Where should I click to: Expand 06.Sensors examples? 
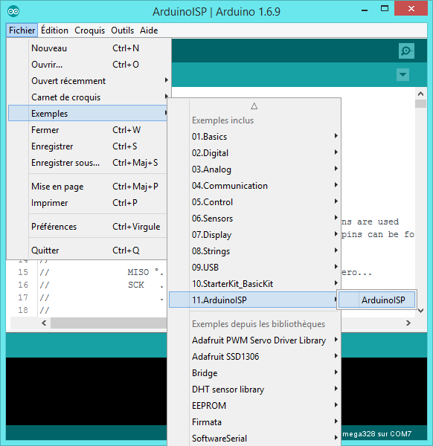(254, 219)
